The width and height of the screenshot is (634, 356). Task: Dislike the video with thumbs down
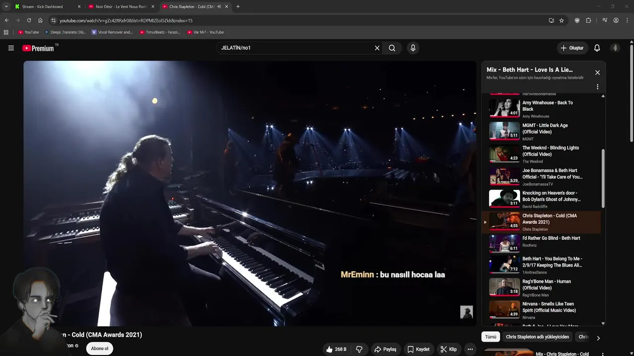pyautogui.click(x=359, y=349)
